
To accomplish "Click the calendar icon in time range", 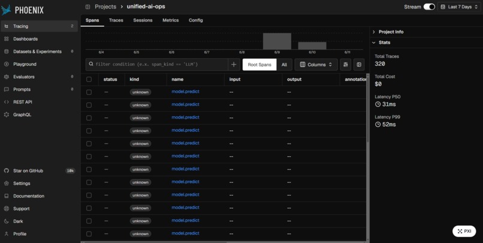I will pos(443,7).
